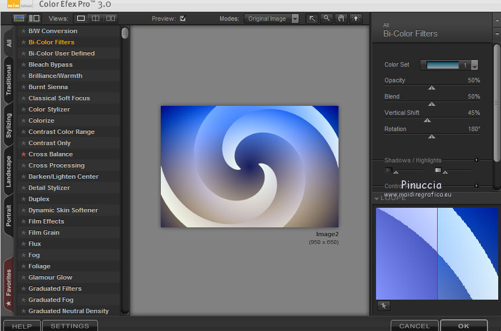Open the Landscape category tab
501x331 pixels.
point(8,171)
